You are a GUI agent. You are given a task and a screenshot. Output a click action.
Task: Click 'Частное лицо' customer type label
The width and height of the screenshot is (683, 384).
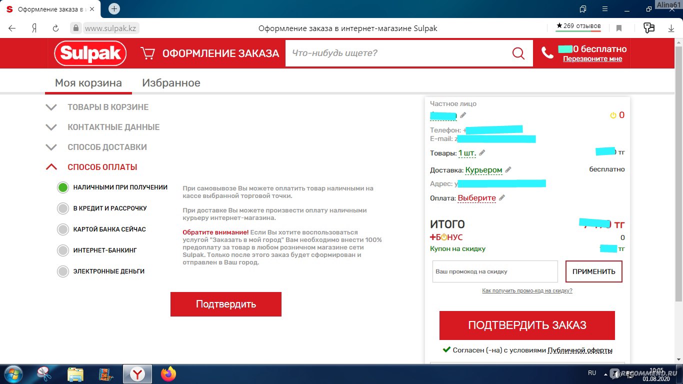click(453, 103)
